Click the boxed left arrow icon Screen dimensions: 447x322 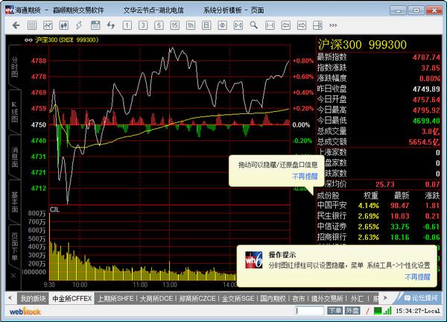tap(285, 25)
